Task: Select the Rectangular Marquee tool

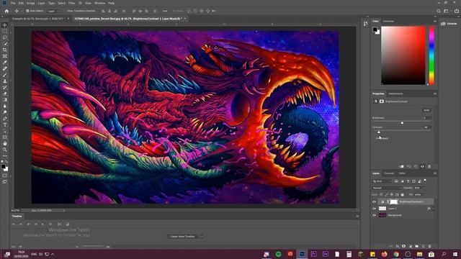Action: (5, 31)
